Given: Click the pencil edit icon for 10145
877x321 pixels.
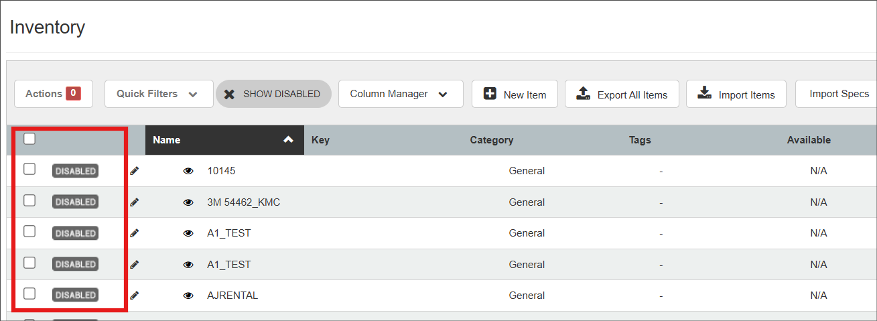Looking at the screenshot, I should pos(134,171).
